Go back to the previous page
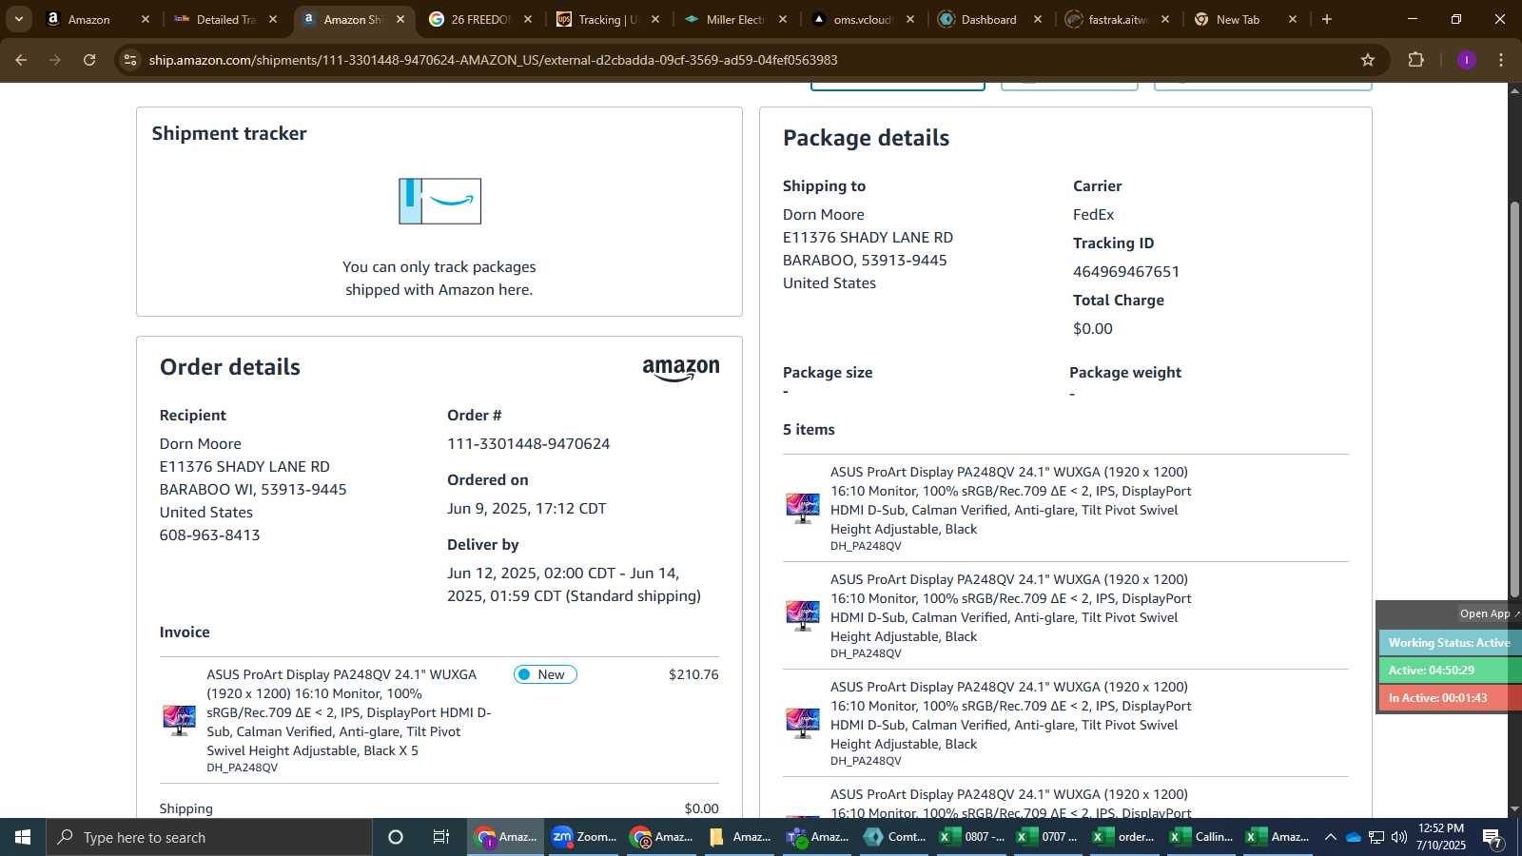1522x856 pixels. point(21,60)
